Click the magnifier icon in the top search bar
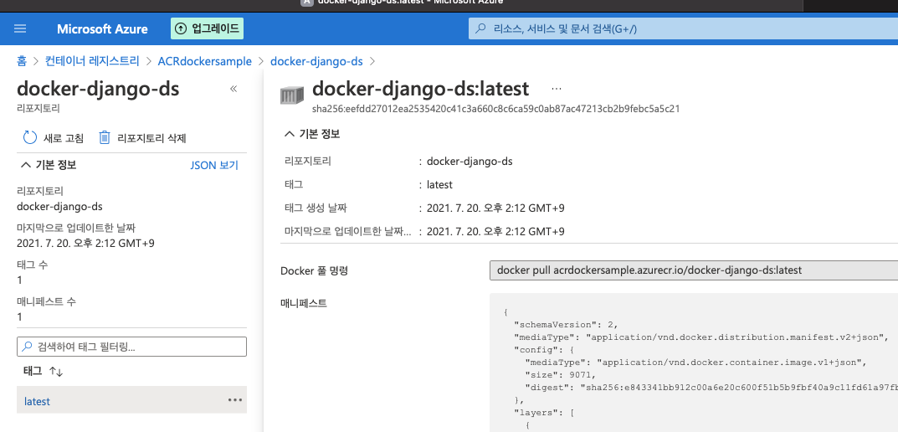The height and width of the screenshot is (432, 898). 480,28
